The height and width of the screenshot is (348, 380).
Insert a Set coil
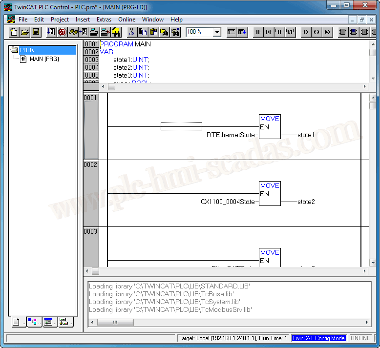(317, 32)
